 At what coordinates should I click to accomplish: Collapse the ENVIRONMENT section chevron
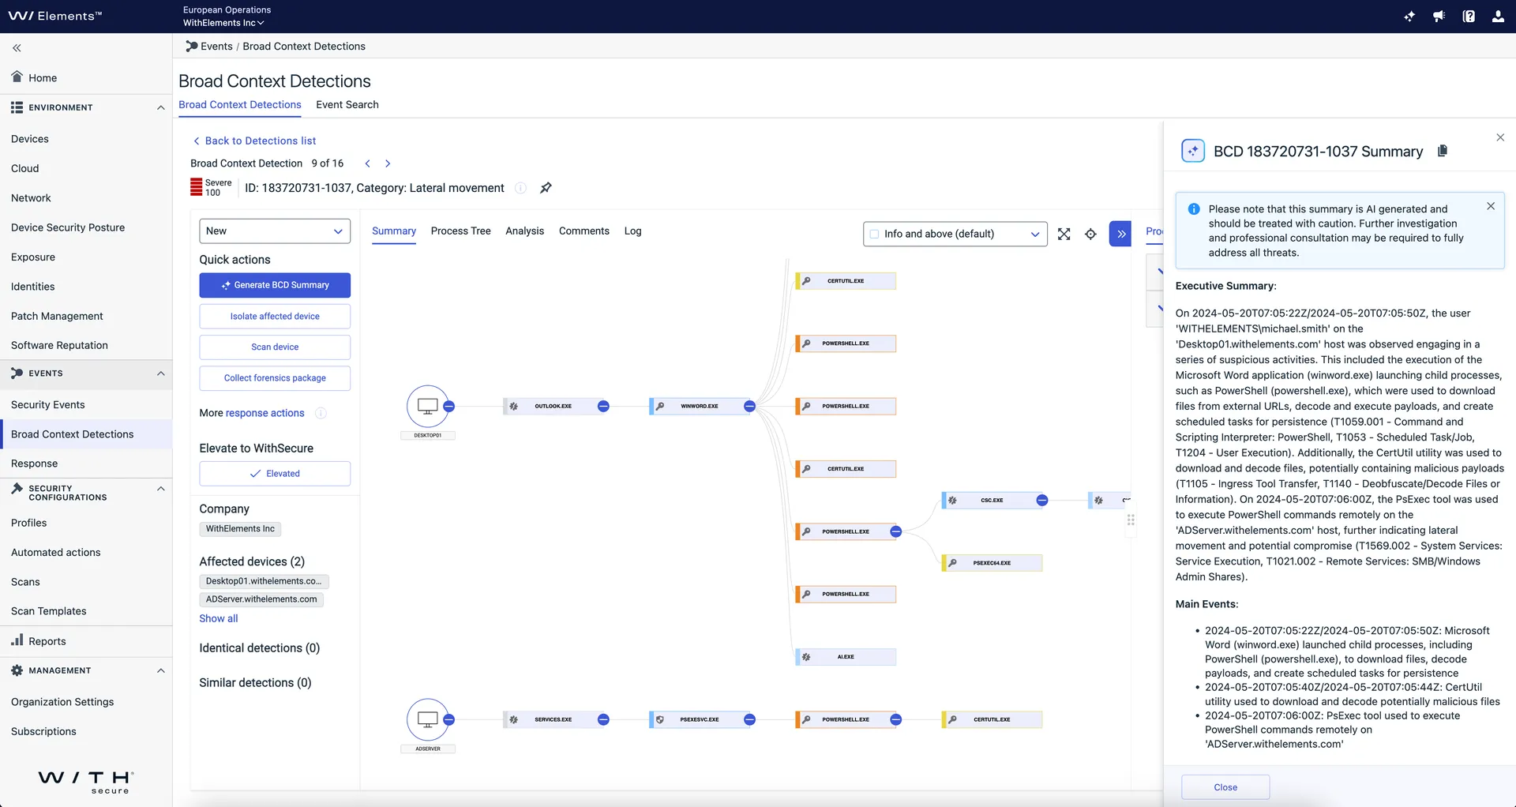[161, 107]
